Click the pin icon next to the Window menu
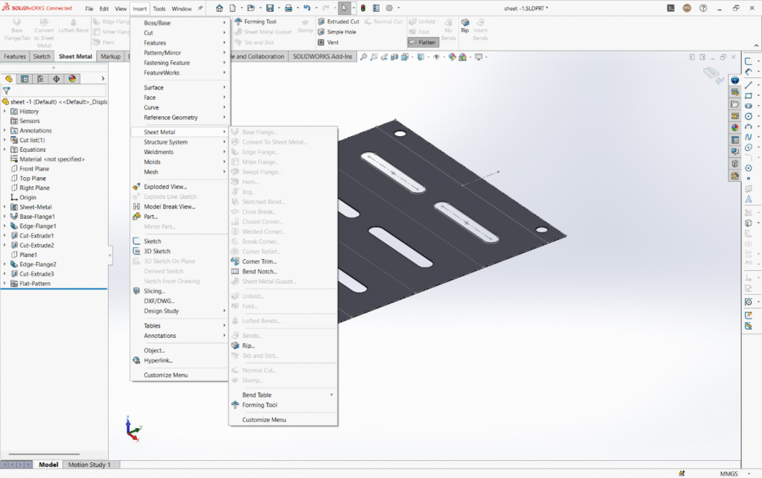The image size is (762, 478). coord(199,8)
